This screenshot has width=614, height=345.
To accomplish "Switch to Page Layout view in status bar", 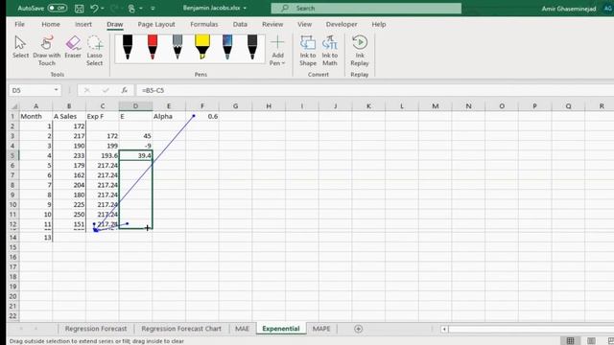I will [x=591, y=341].
